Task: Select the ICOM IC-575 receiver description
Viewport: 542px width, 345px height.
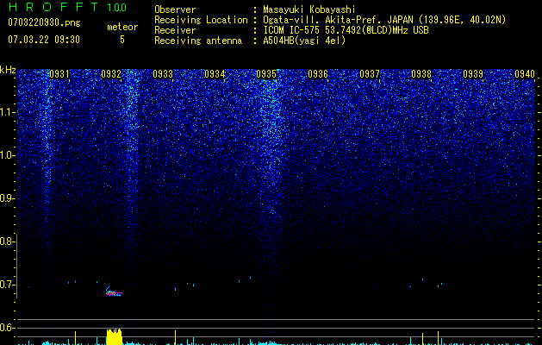Action: click(346, 30)
